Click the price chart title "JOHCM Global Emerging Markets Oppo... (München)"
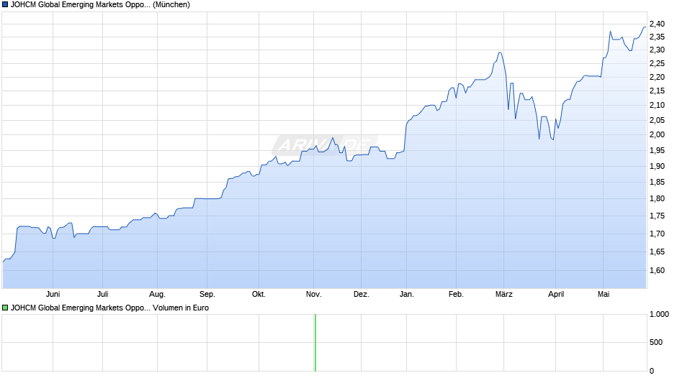The height and width of the screenshot is (378, 677). tap(100, 5)
